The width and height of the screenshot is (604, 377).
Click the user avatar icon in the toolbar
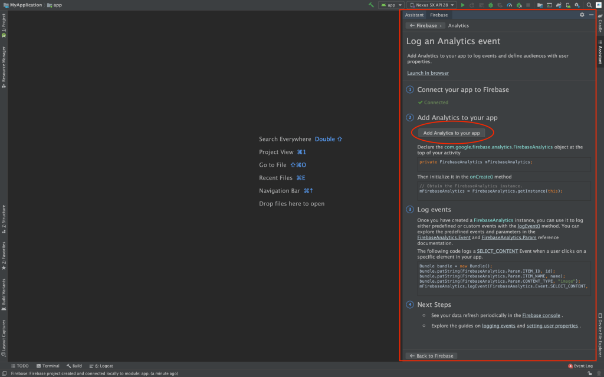coord(599,5)
